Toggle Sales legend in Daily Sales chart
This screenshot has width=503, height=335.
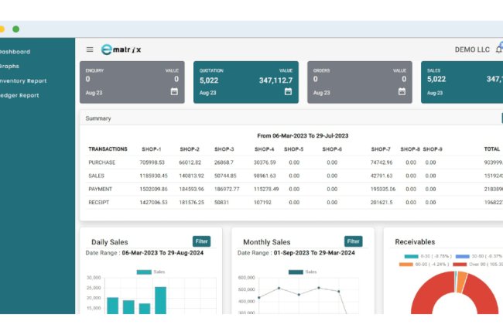(150, 272)
